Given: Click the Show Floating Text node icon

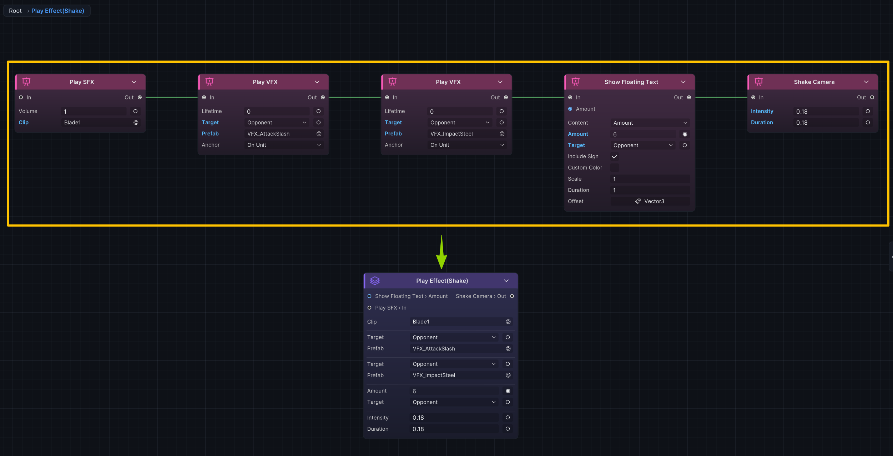Looking at the screenshot, I should click(x=576, y=82).
